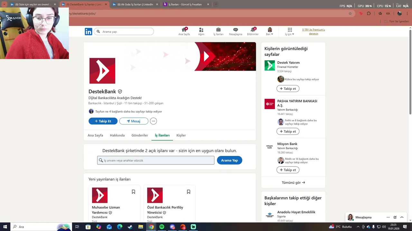Open Bildirimler bell icon
Screen dimensions: 412x231
[253, 31]
